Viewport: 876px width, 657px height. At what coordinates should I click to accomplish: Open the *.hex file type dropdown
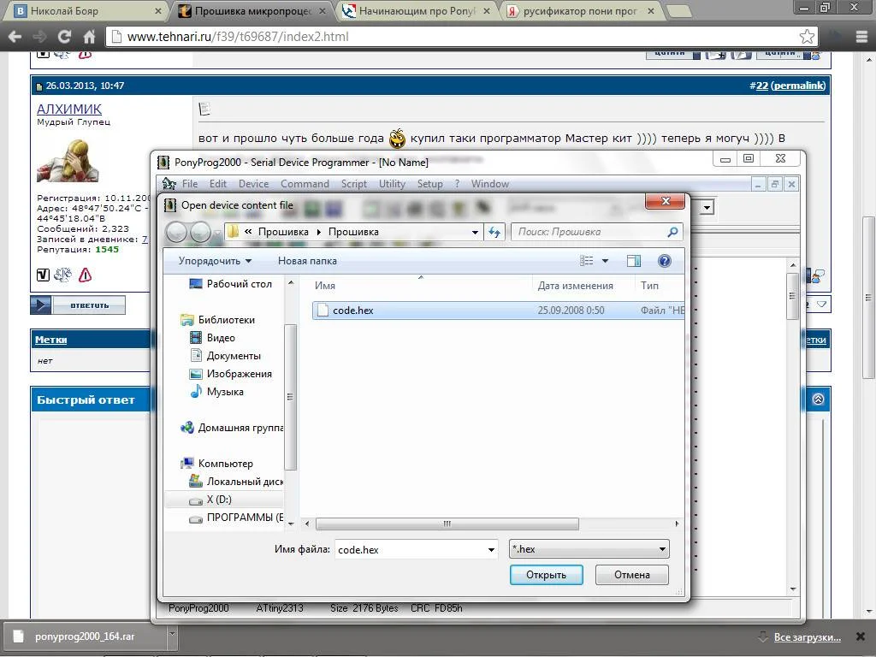pyautogui.click(x=589, y=549)
